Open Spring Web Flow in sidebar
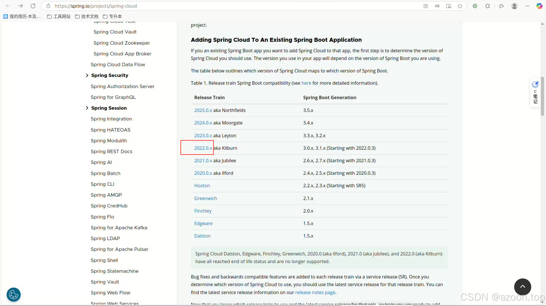The height and width of the screenshot is (306, 546). click(111, 293)
